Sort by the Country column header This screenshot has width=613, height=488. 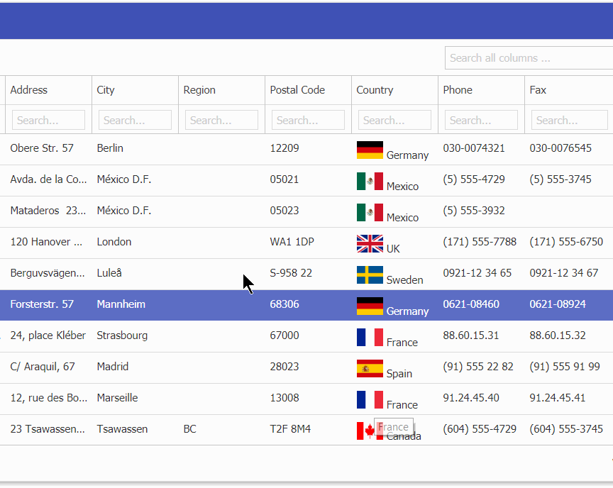375,90
